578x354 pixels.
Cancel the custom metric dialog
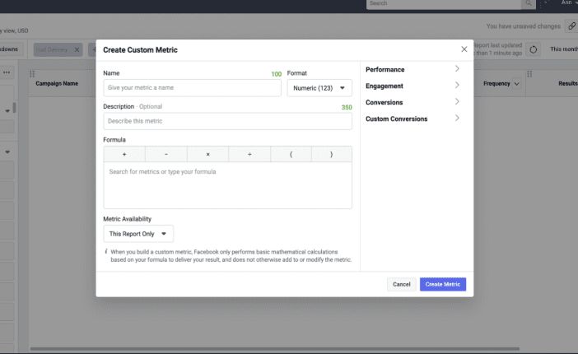coord(401,284)
